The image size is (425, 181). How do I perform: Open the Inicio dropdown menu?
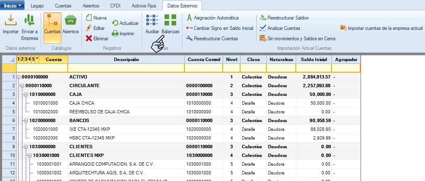(12, 6)
